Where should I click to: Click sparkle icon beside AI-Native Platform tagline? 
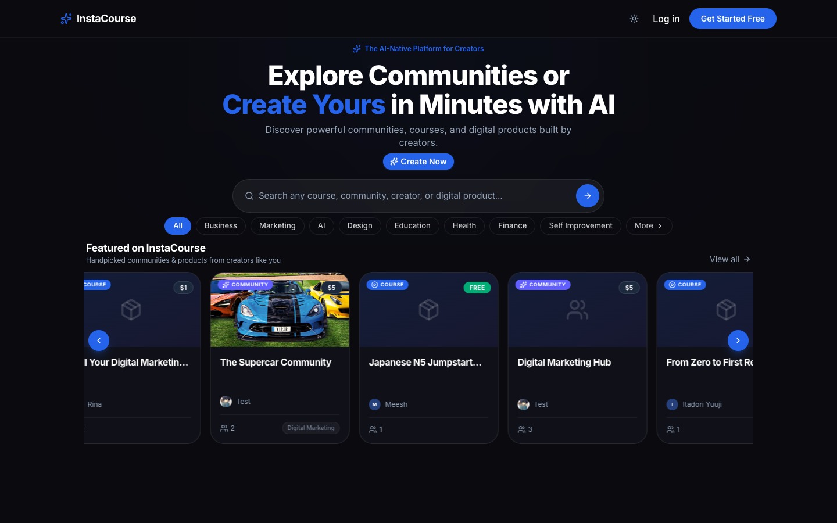pyautogui.click(x=357, y=49)
